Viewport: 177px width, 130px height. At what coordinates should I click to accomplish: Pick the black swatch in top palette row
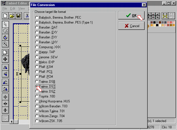(x=154, y=22)
